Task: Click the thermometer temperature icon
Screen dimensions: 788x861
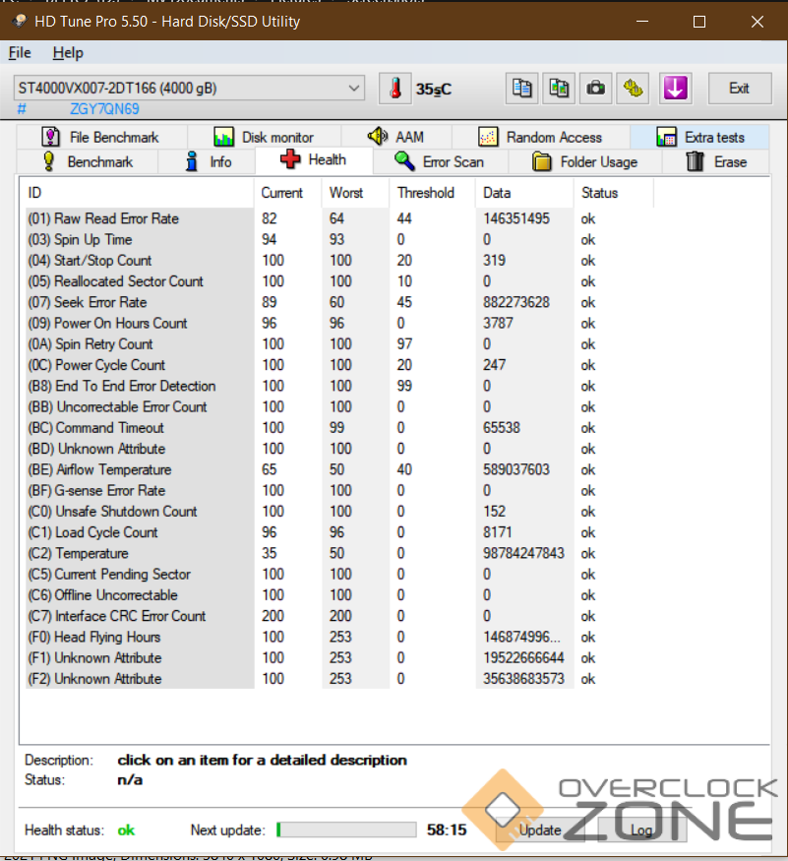Action: point(394,89)
